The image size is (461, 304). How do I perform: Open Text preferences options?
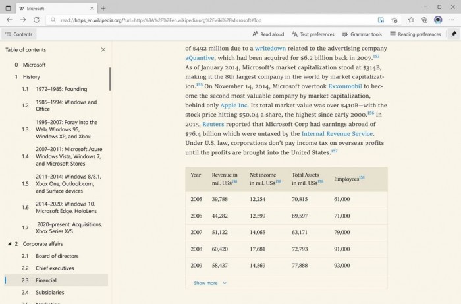312,34
